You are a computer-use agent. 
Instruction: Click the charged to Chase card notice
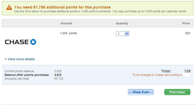[x=157, y=75]
